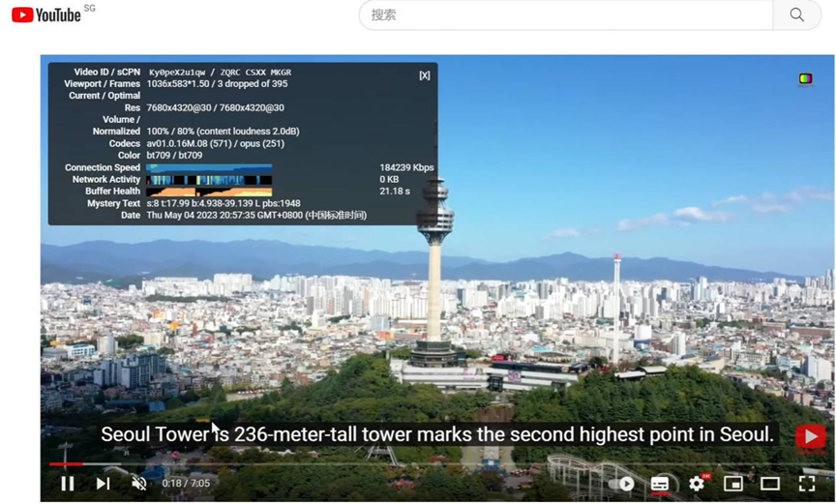Unmute the video sound
Viewport: 836px width, 504px height.
139,483
